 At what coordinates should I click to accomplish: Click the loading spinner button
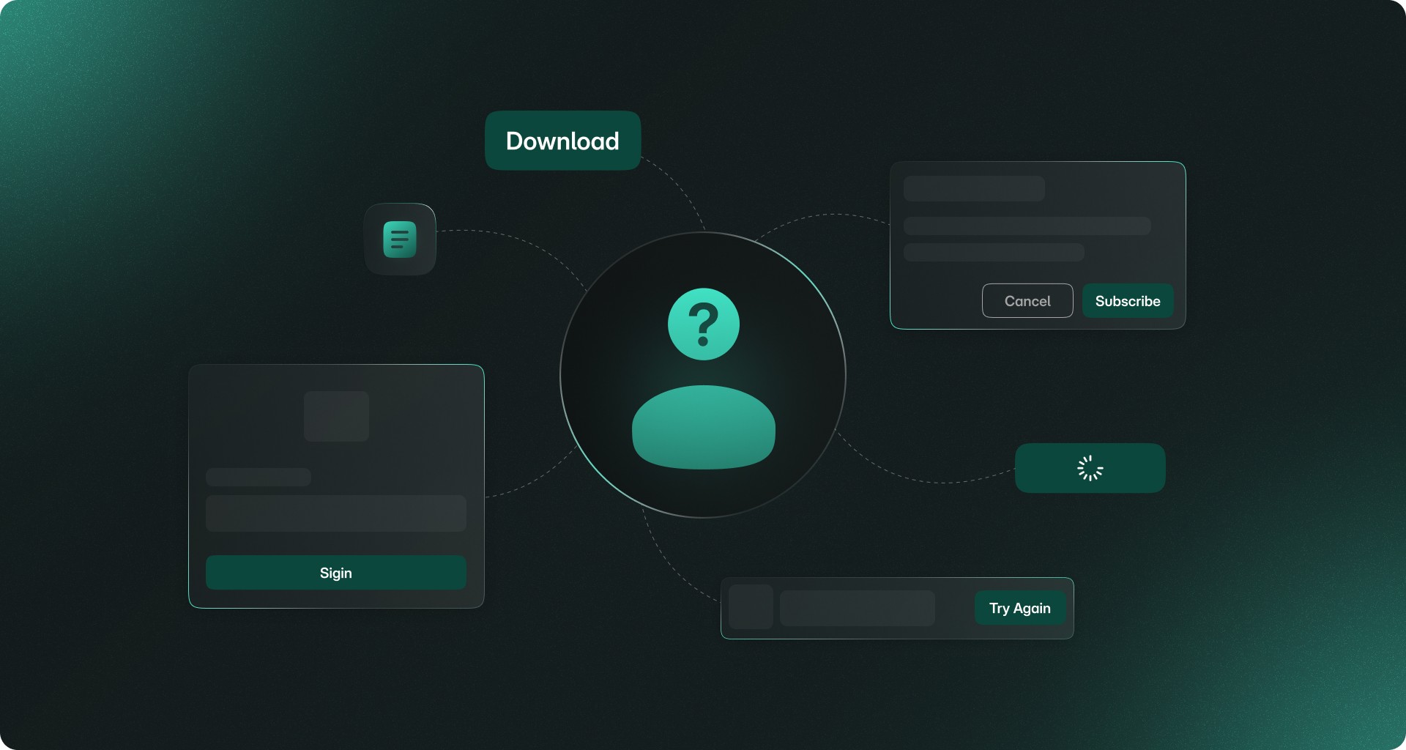pos(1090,468)
